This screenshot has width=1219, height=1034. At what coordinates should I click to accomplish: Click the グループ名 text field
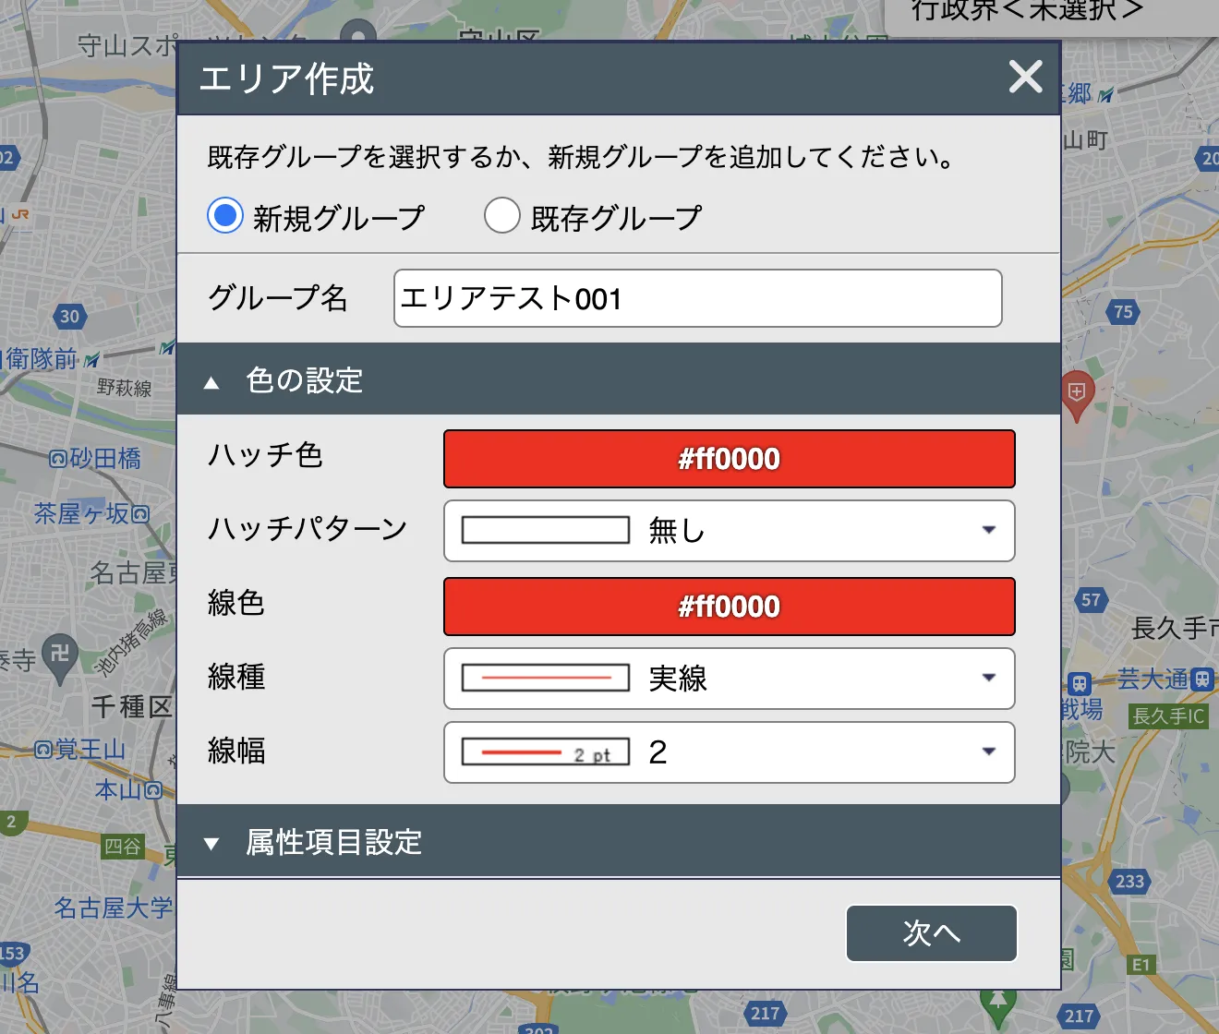click(x=697, y=298)
